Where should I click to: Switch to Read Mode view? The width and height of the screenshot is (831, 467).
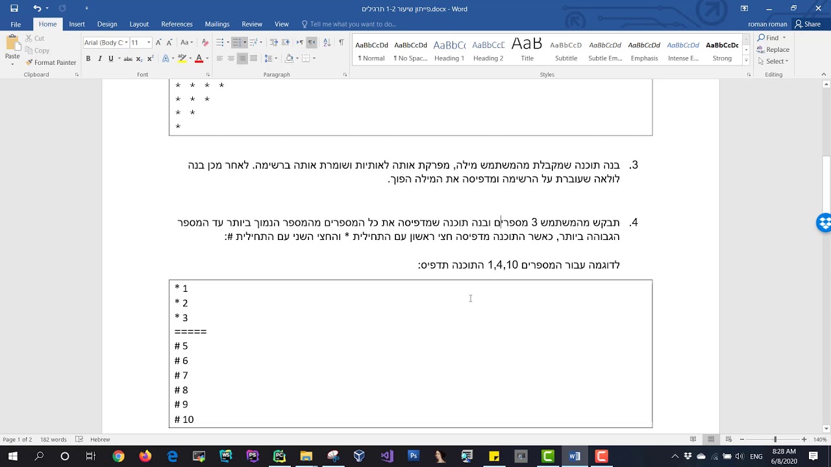tap(693, 440)
